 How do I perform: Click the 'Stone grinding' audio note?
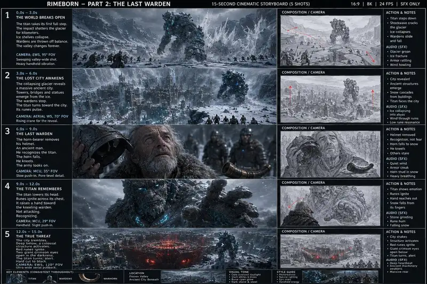(x=401, y=217)
